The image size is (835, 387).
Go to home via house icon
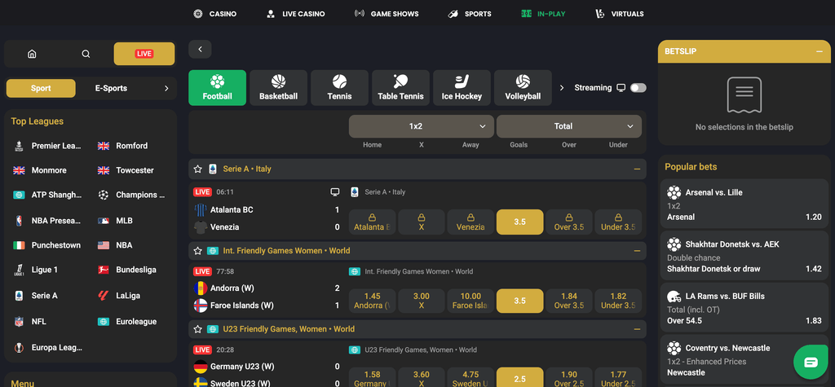32,54
